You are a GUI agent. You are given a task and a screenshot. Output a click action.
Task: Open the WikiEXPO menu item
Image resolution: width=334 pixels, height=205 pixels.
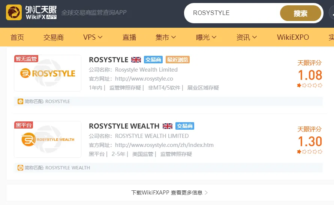tap(293, 37)
